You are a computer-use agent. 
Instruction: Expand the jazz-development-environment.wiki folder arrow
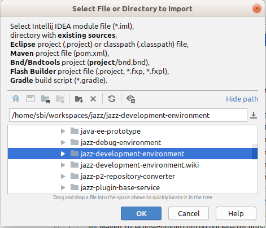63,165
